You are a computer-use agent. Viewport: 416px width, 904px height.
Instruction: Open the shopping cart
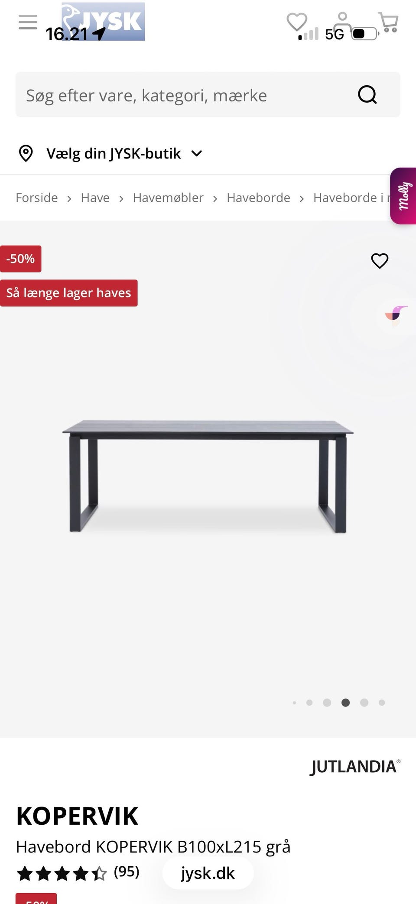(388, 22)
